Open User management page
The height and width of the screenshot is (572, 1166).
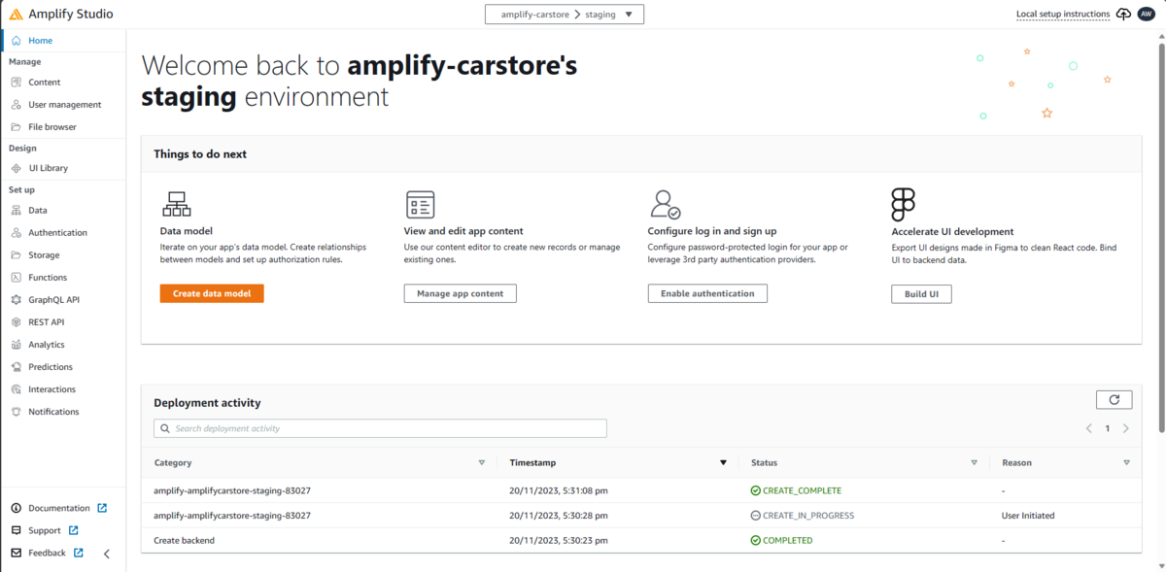point(63,105)
